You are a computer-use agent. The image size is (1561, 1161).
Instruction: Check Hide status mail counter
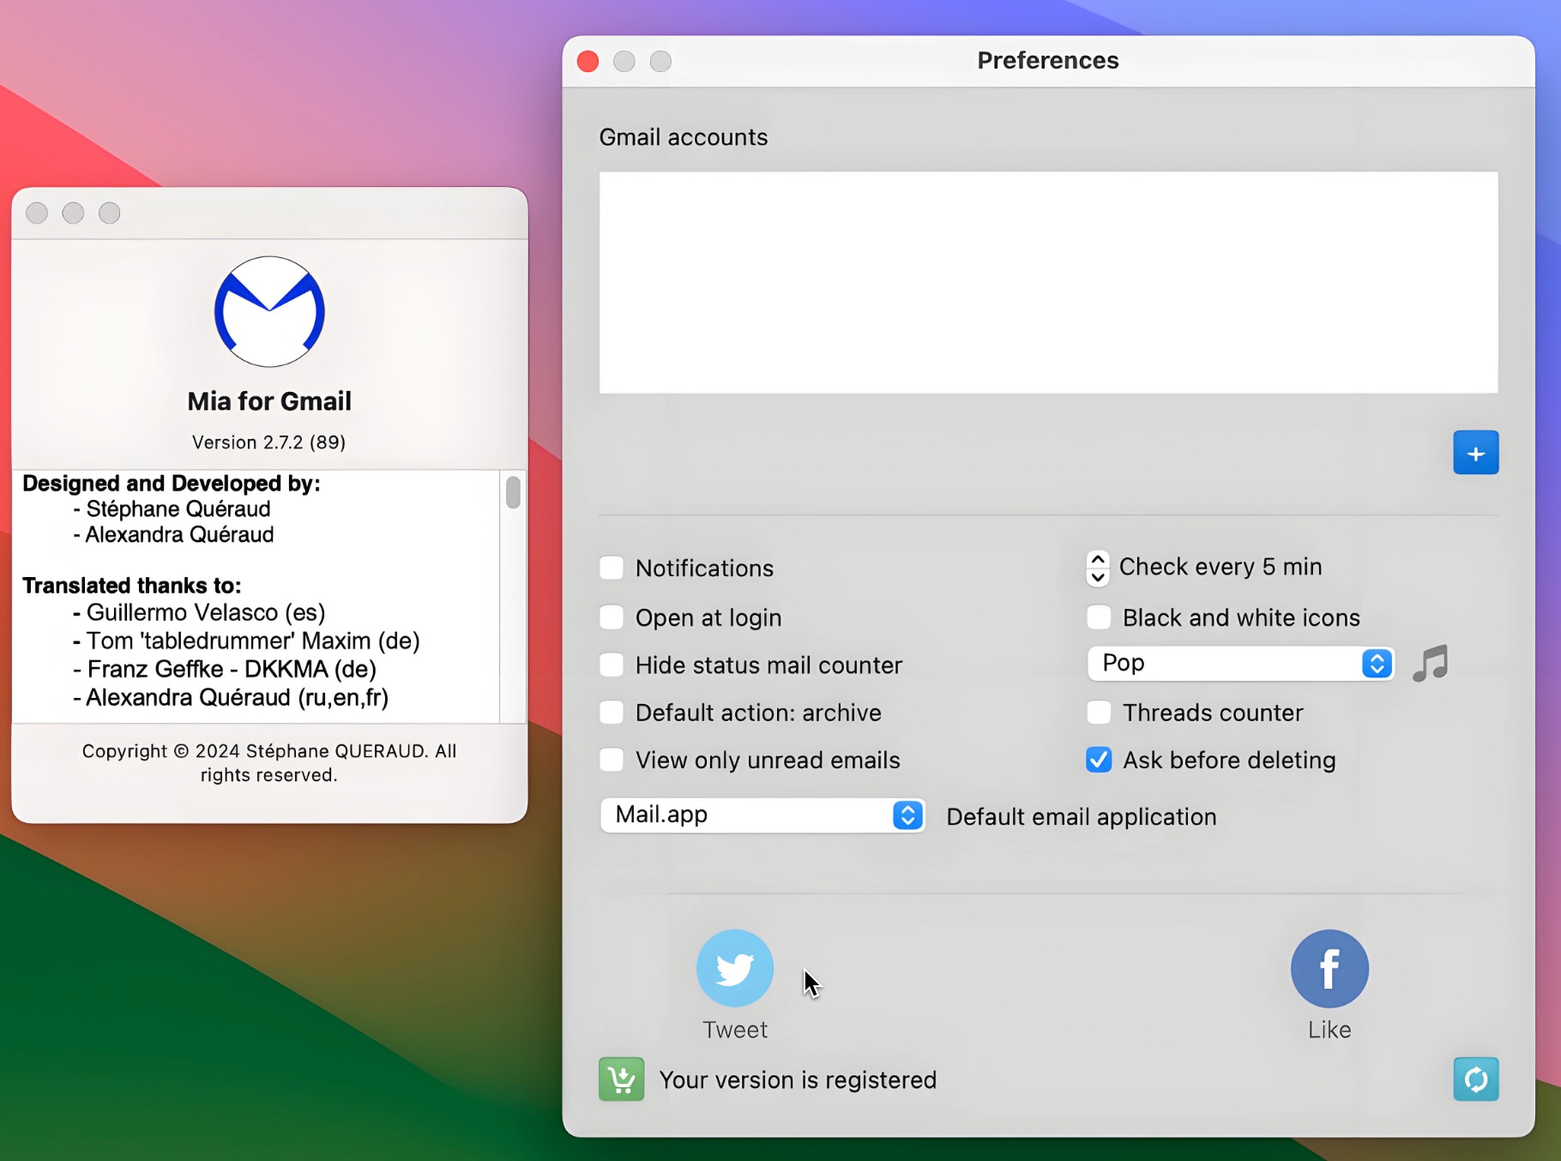612,665
